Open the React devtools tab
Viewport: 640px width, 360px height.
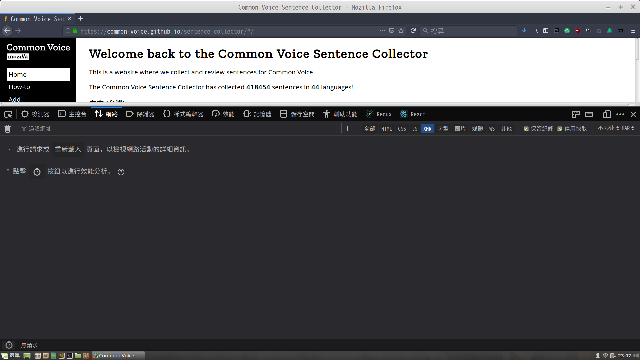[413, 114]
